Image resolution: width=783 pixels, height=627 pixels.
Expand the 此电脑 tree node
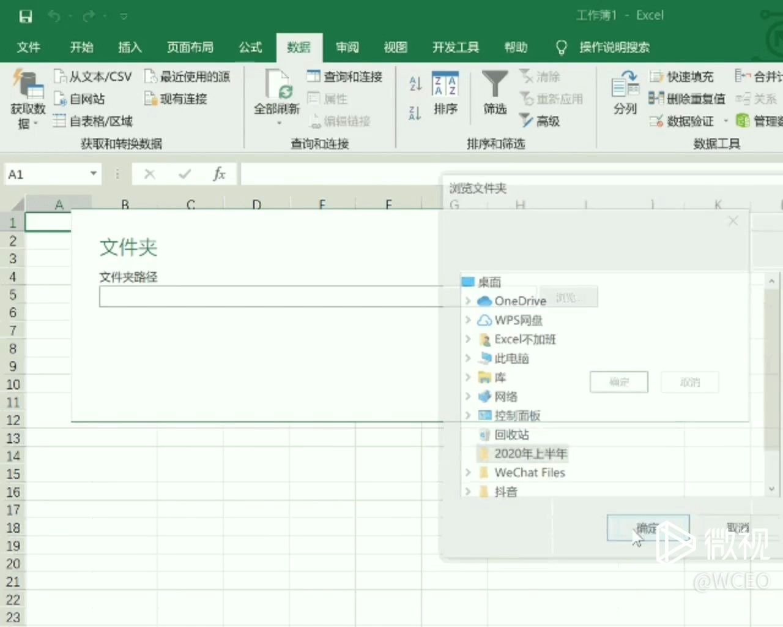(x=467, y=358)
